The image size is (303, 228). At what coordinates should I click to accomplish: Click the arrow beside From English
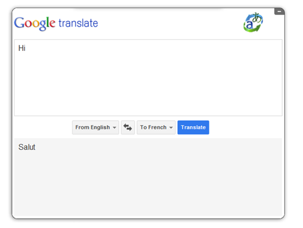click(115, 128)
